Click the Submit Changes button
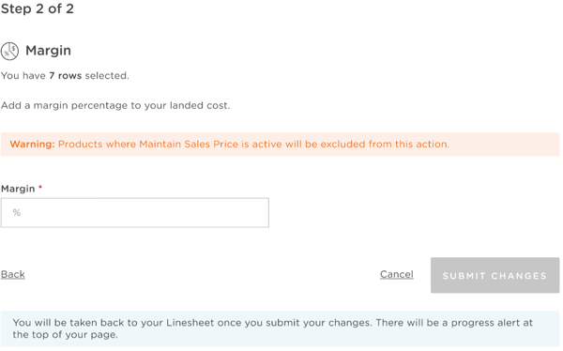The height and width of the screenshot is (351, 563). click(x=495, y=275)
